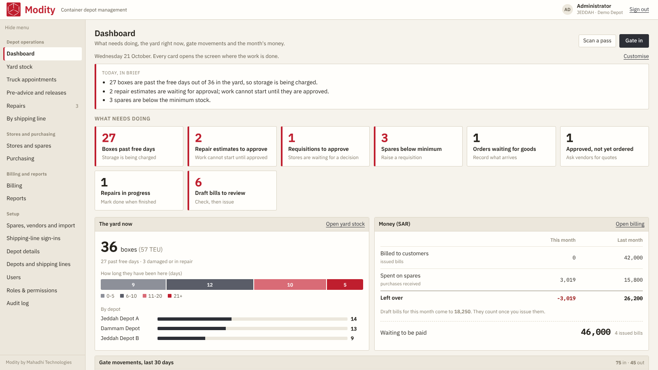Viewport: 658px width, 370px height.
Task: Click the Open yard stock link
Action: click(x=345, y=224)
